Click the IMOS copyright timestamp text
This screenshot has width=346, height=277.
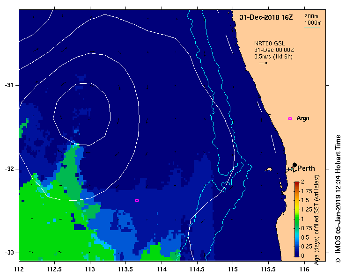click(x=339, y=198)
